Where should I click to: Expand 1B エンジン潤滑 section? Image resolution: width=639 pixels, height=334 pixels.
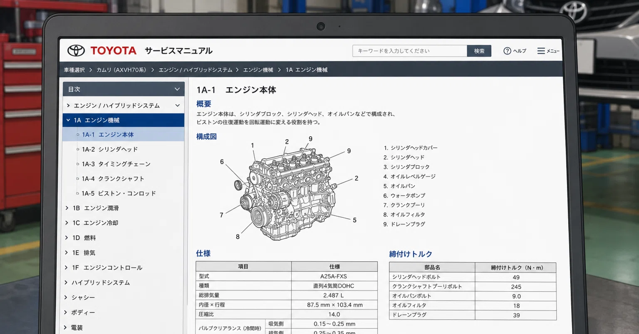tap(67, 208)
